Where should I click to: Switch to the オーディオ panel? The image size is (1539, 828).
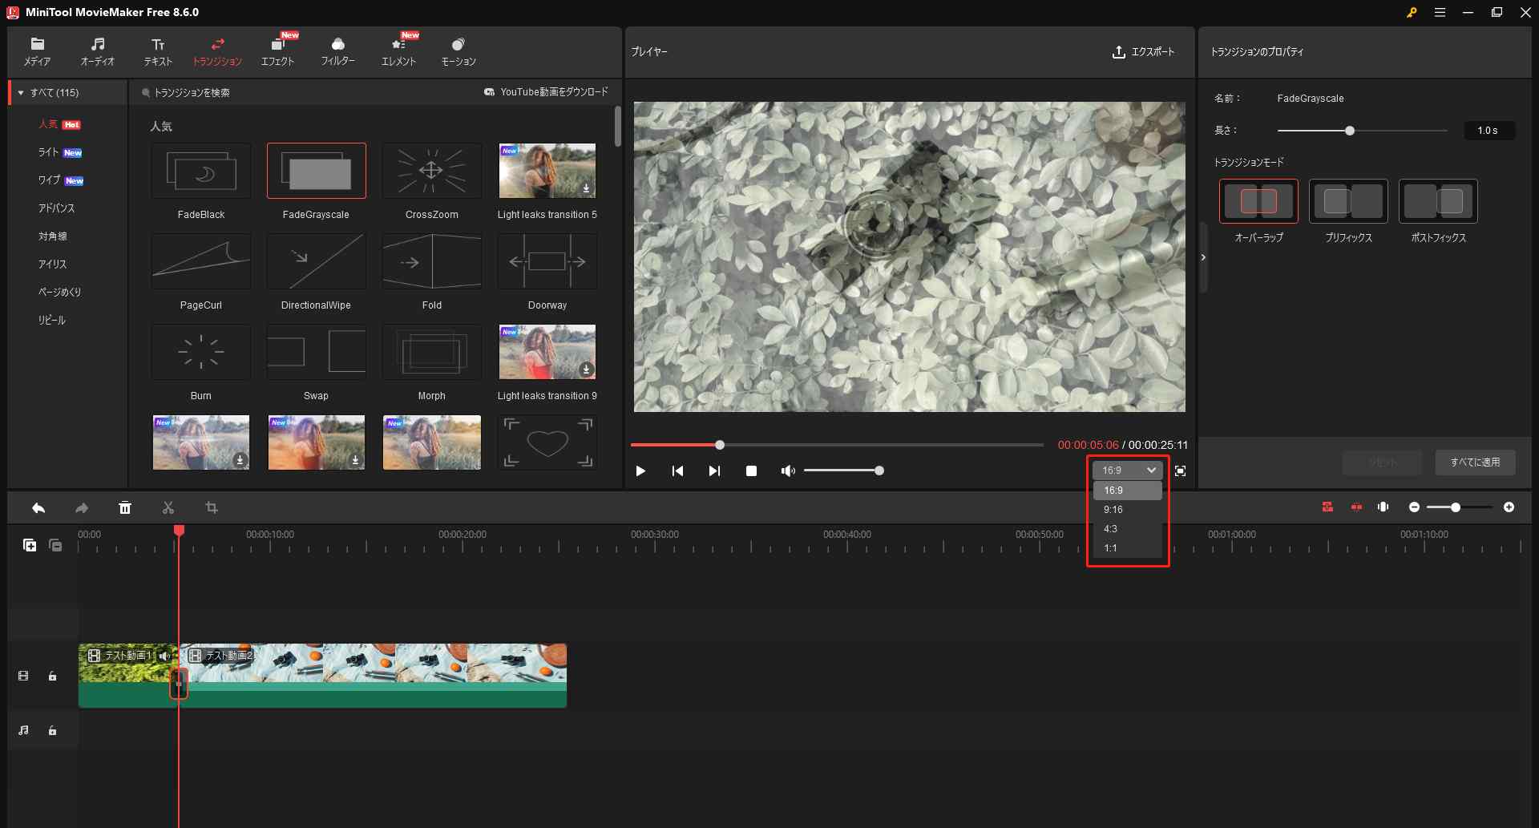(x=97, y=50)
